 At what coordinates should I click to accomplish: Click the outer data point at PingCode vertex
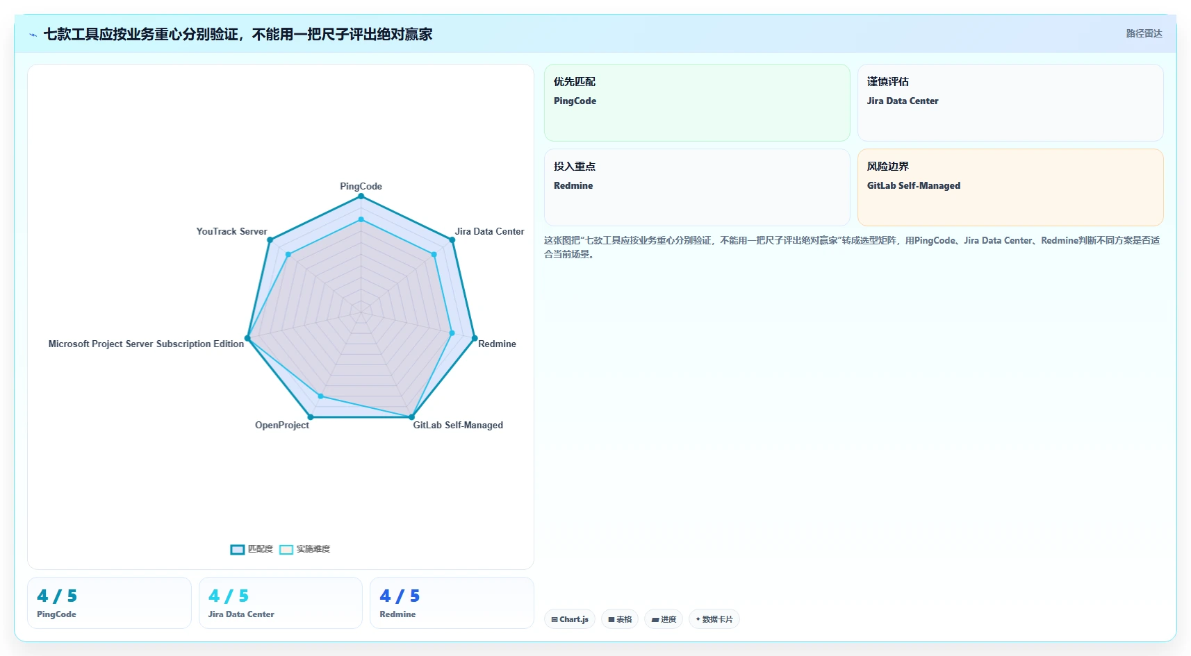361,196
